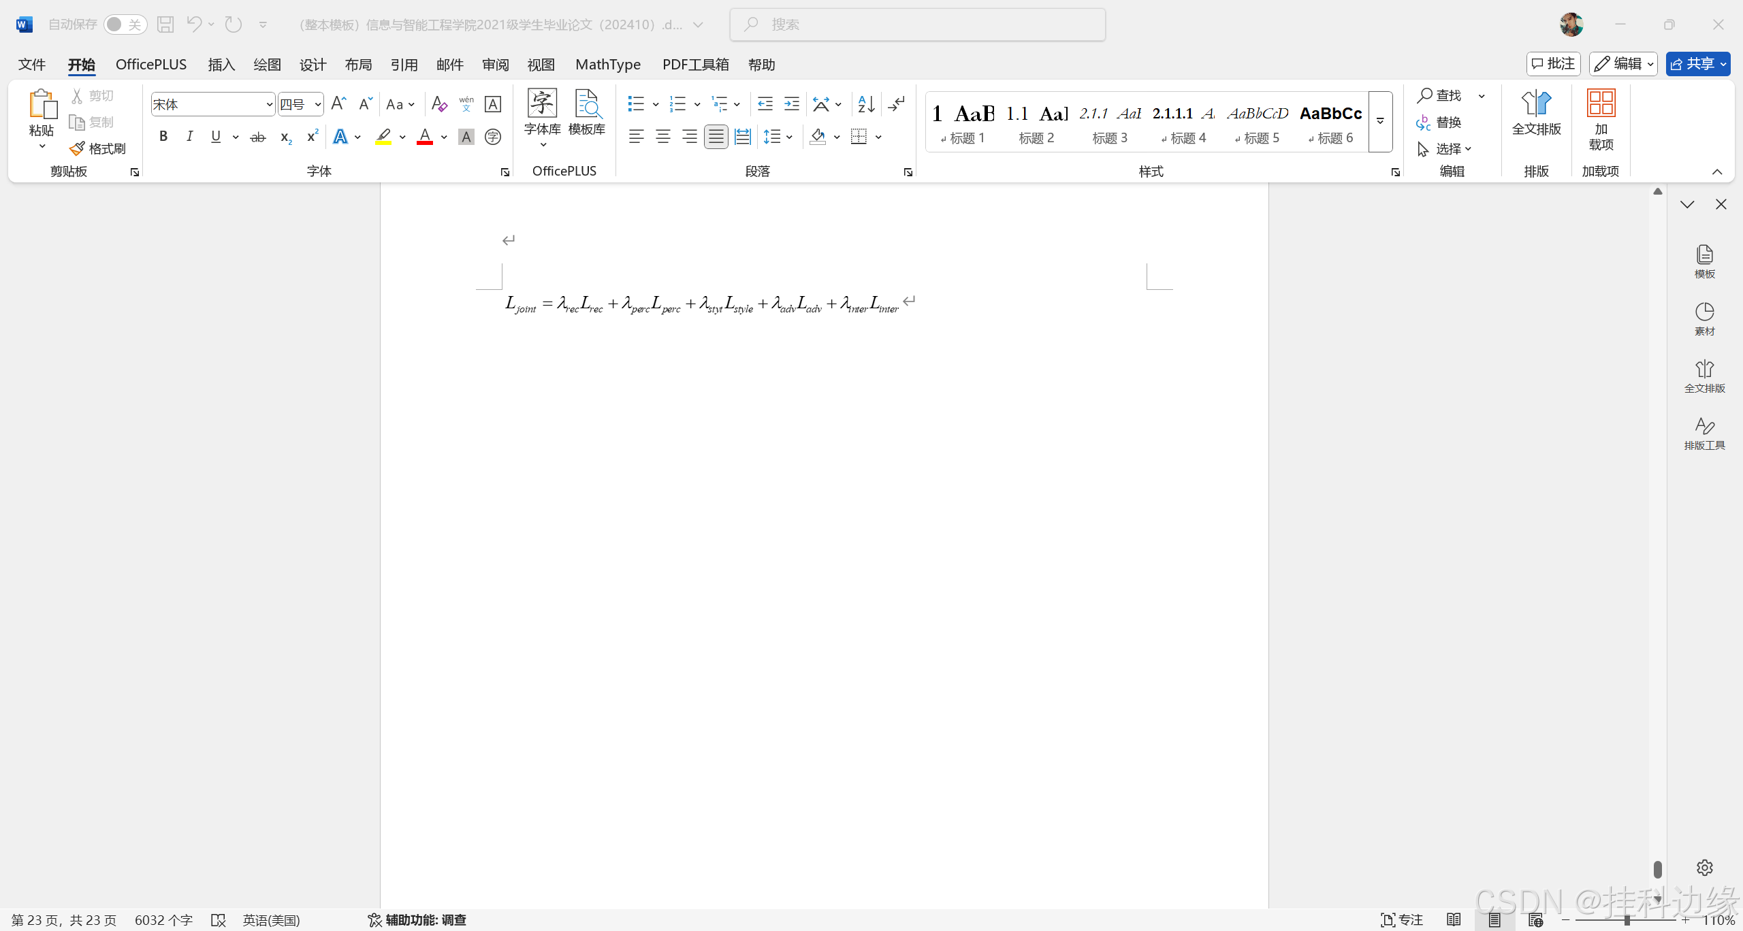
Task: Switch to the 引用 tab
Action: pos(404,64)
